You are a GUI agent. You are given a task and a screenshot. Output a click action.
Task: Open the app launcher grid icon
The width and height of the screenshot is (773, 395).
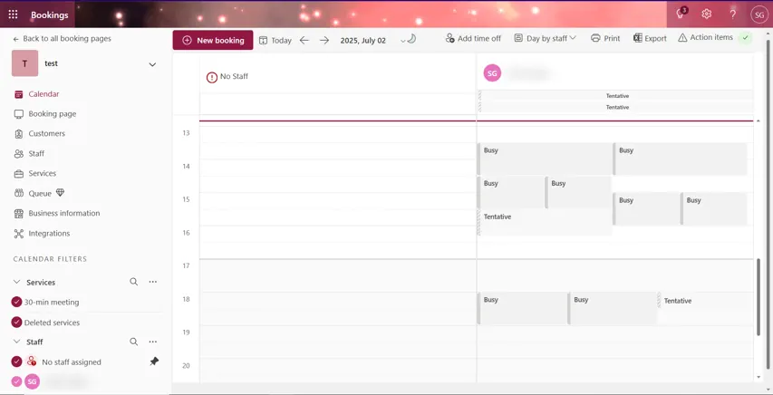coord(14,14)
